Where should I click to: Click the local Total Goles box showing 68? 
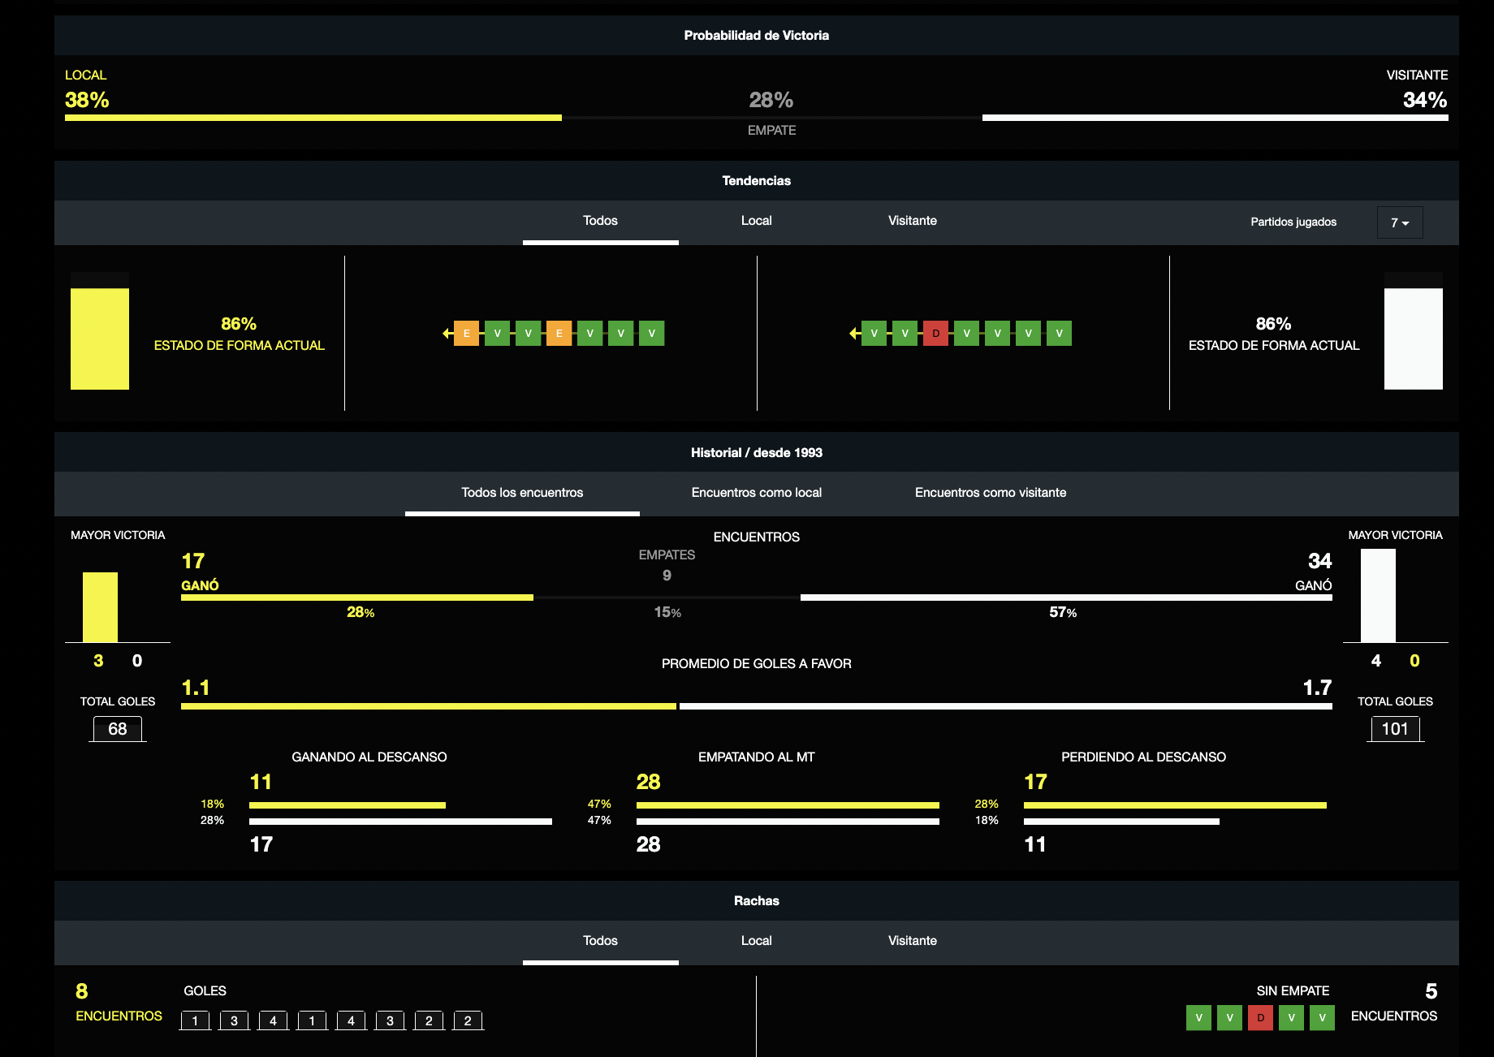(x=118, y=729)
